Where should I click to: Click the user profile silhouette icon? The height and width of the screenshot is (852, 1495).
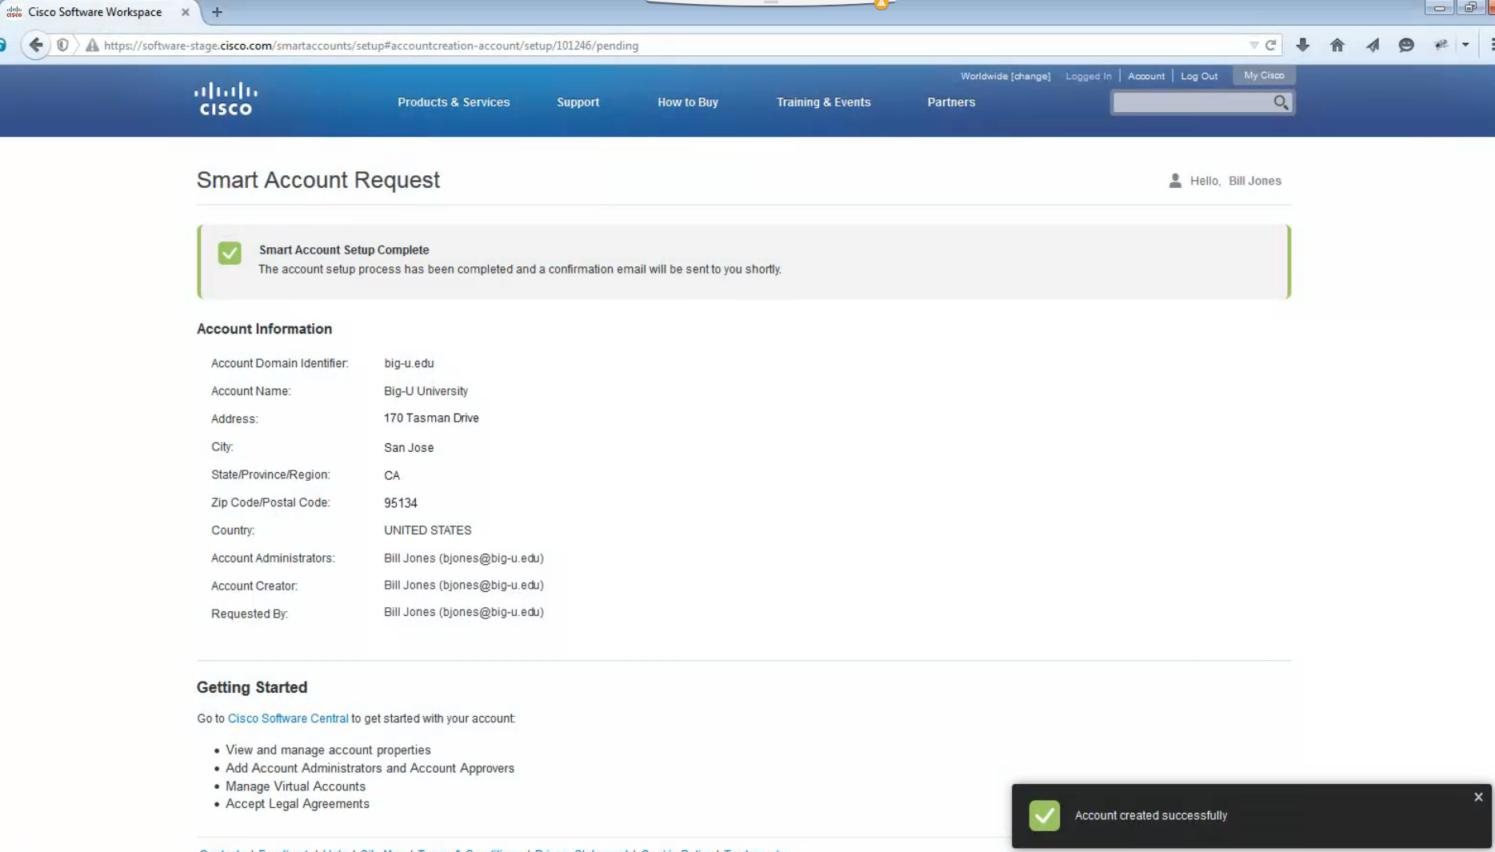click(1175, 181)
